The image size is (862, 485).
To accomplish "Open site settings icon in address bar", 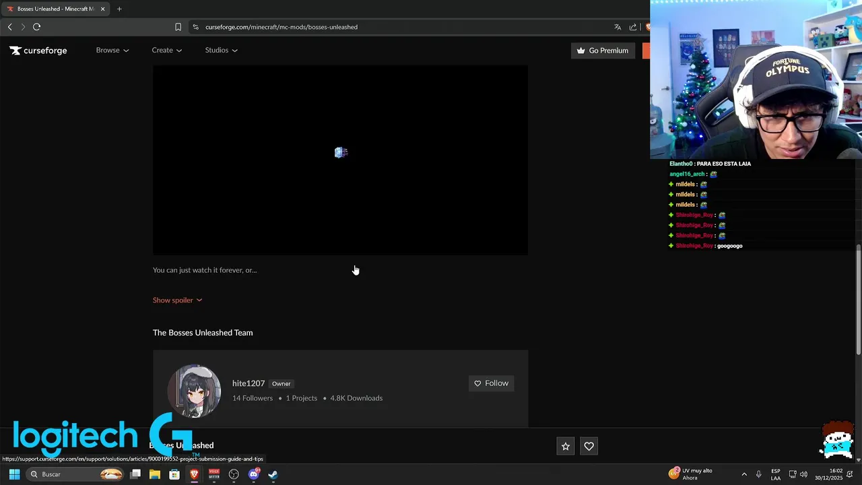I will pos(195,27).
